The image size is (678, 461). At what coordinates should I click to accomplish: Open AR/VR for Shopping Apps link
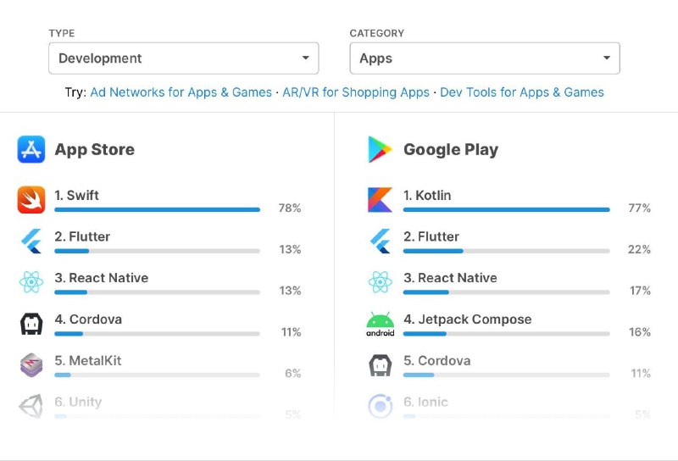356,92
